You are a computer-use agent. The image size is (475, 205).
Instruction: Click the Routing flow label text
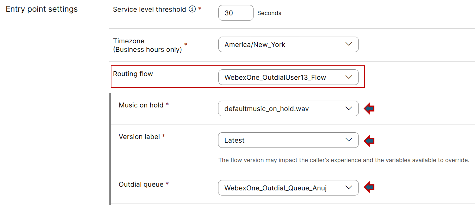point(133,74)
